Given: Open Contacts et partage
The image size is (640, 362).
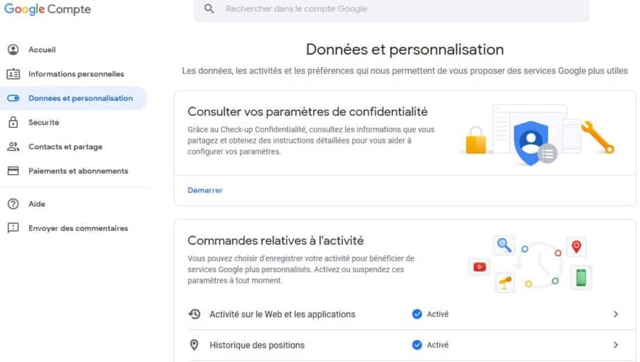Looking at the screenshot, I should pyautogui.click(x=65, y=147).
